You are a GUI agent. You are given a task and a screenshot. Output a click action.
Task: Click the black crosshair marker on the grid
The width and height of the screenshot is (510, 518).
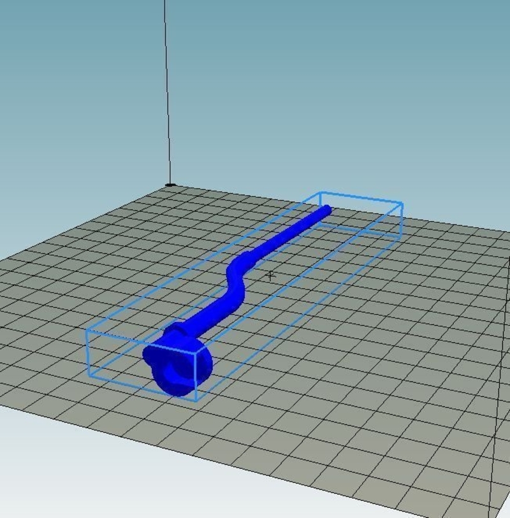click(x=271, y=276)
